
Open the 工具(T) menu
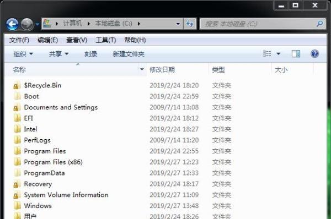pyautogui.click(x=106, y=40)
